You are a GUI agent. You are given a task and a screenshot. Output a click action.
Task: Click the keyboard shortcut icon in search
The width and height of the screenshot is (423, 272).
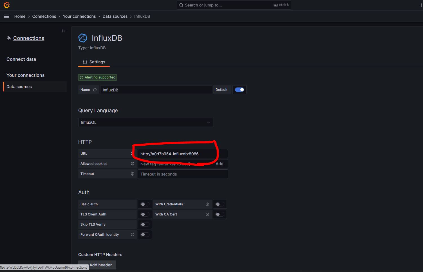(x=276, y=5)
